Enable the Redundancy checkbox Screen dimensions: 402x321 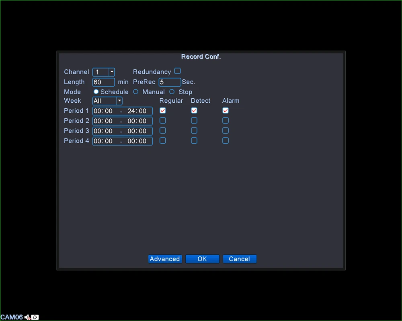[177, 71]
